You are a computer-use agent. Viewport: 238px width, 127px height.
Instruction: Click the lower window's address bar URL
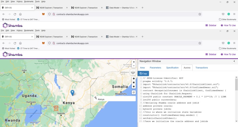pos(72,43)
